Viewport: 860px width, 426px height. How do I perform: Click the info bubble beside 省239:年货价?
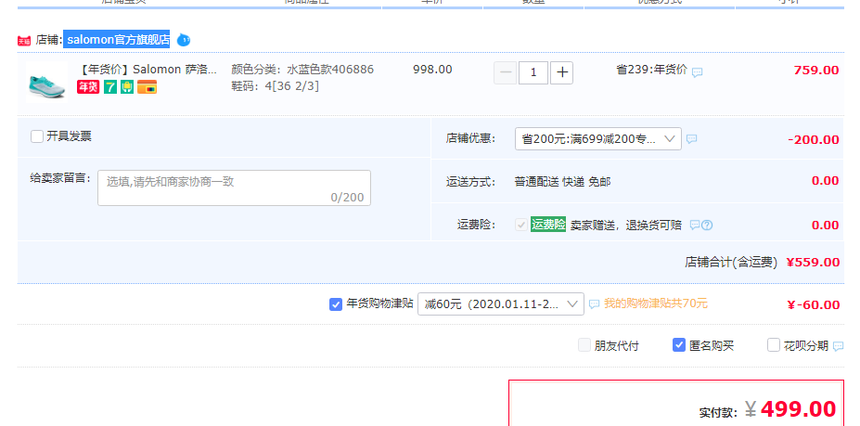[x=697, y=71]
